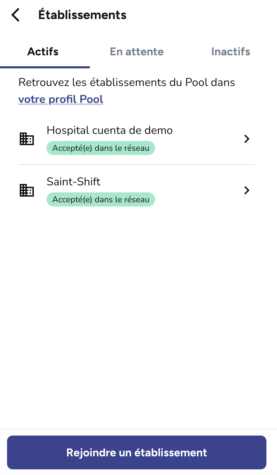Image resolution: width=277 pixels, height=475 pixels.
Task: Click the blue underline beneath the Actifs tab
Action: pyautogui.click(x=45, y=67)
